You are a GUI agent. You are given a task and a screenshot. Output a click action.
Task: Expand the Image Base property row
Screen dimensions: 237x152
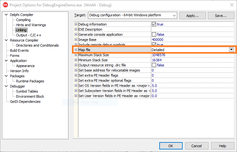point(76,40)
